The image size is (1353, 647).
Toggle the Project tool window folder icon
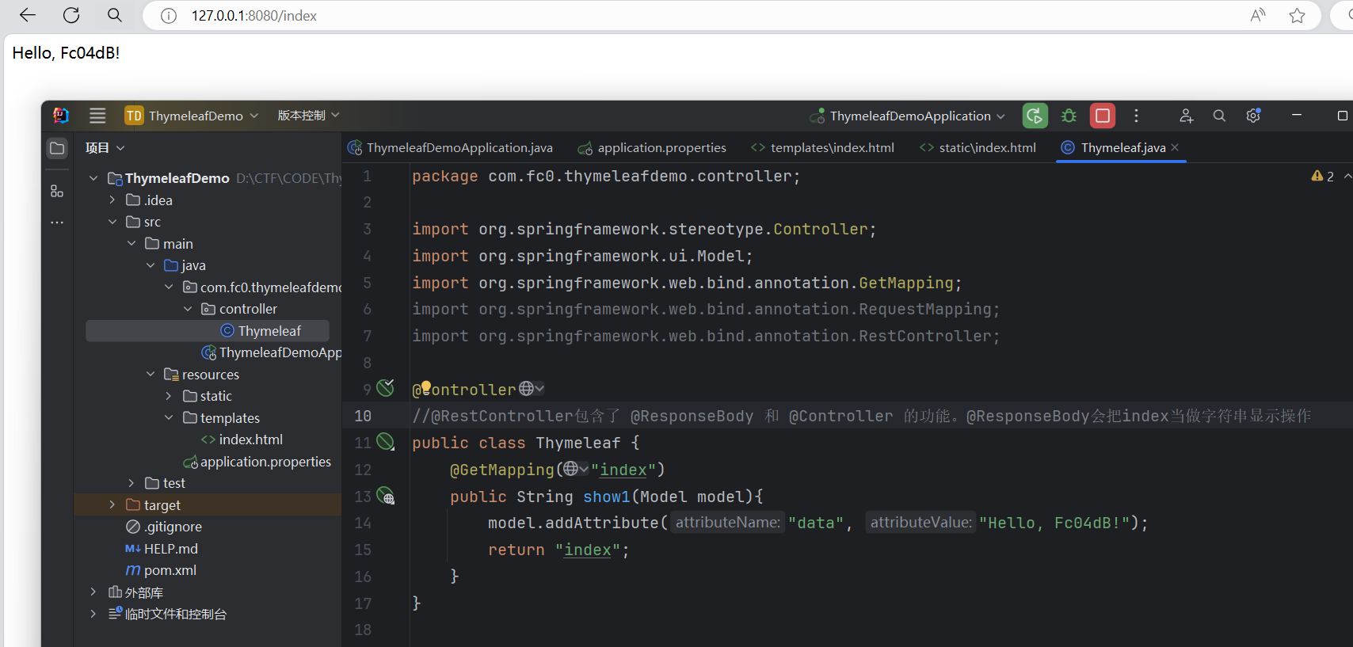coord(57,148)
